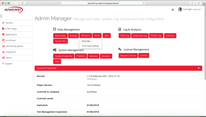Viewport: 206px width, 117px height.
Task: Click the Recordings button
Action: tap(60, 36)
